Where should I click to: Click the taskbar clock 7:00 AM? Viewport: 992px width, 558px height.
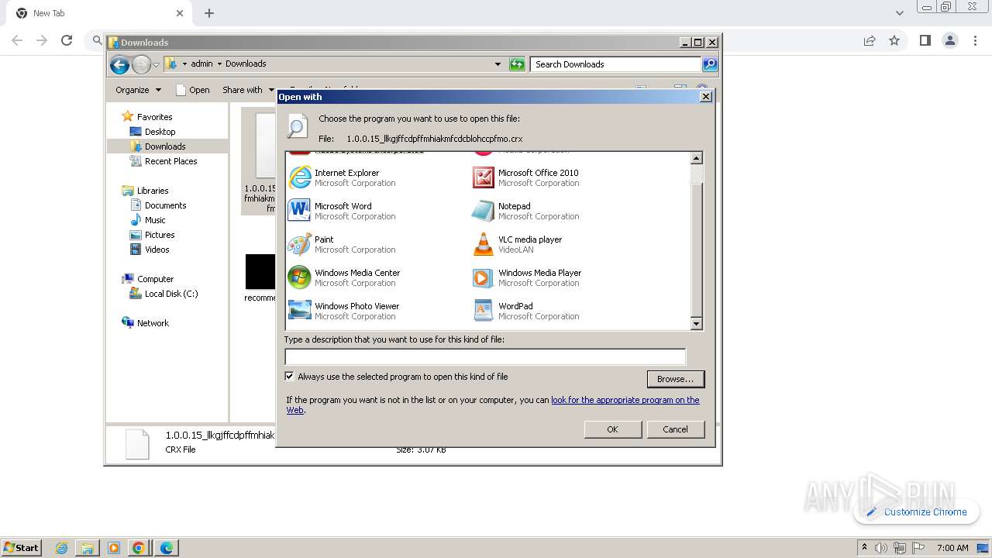[952, 548]
